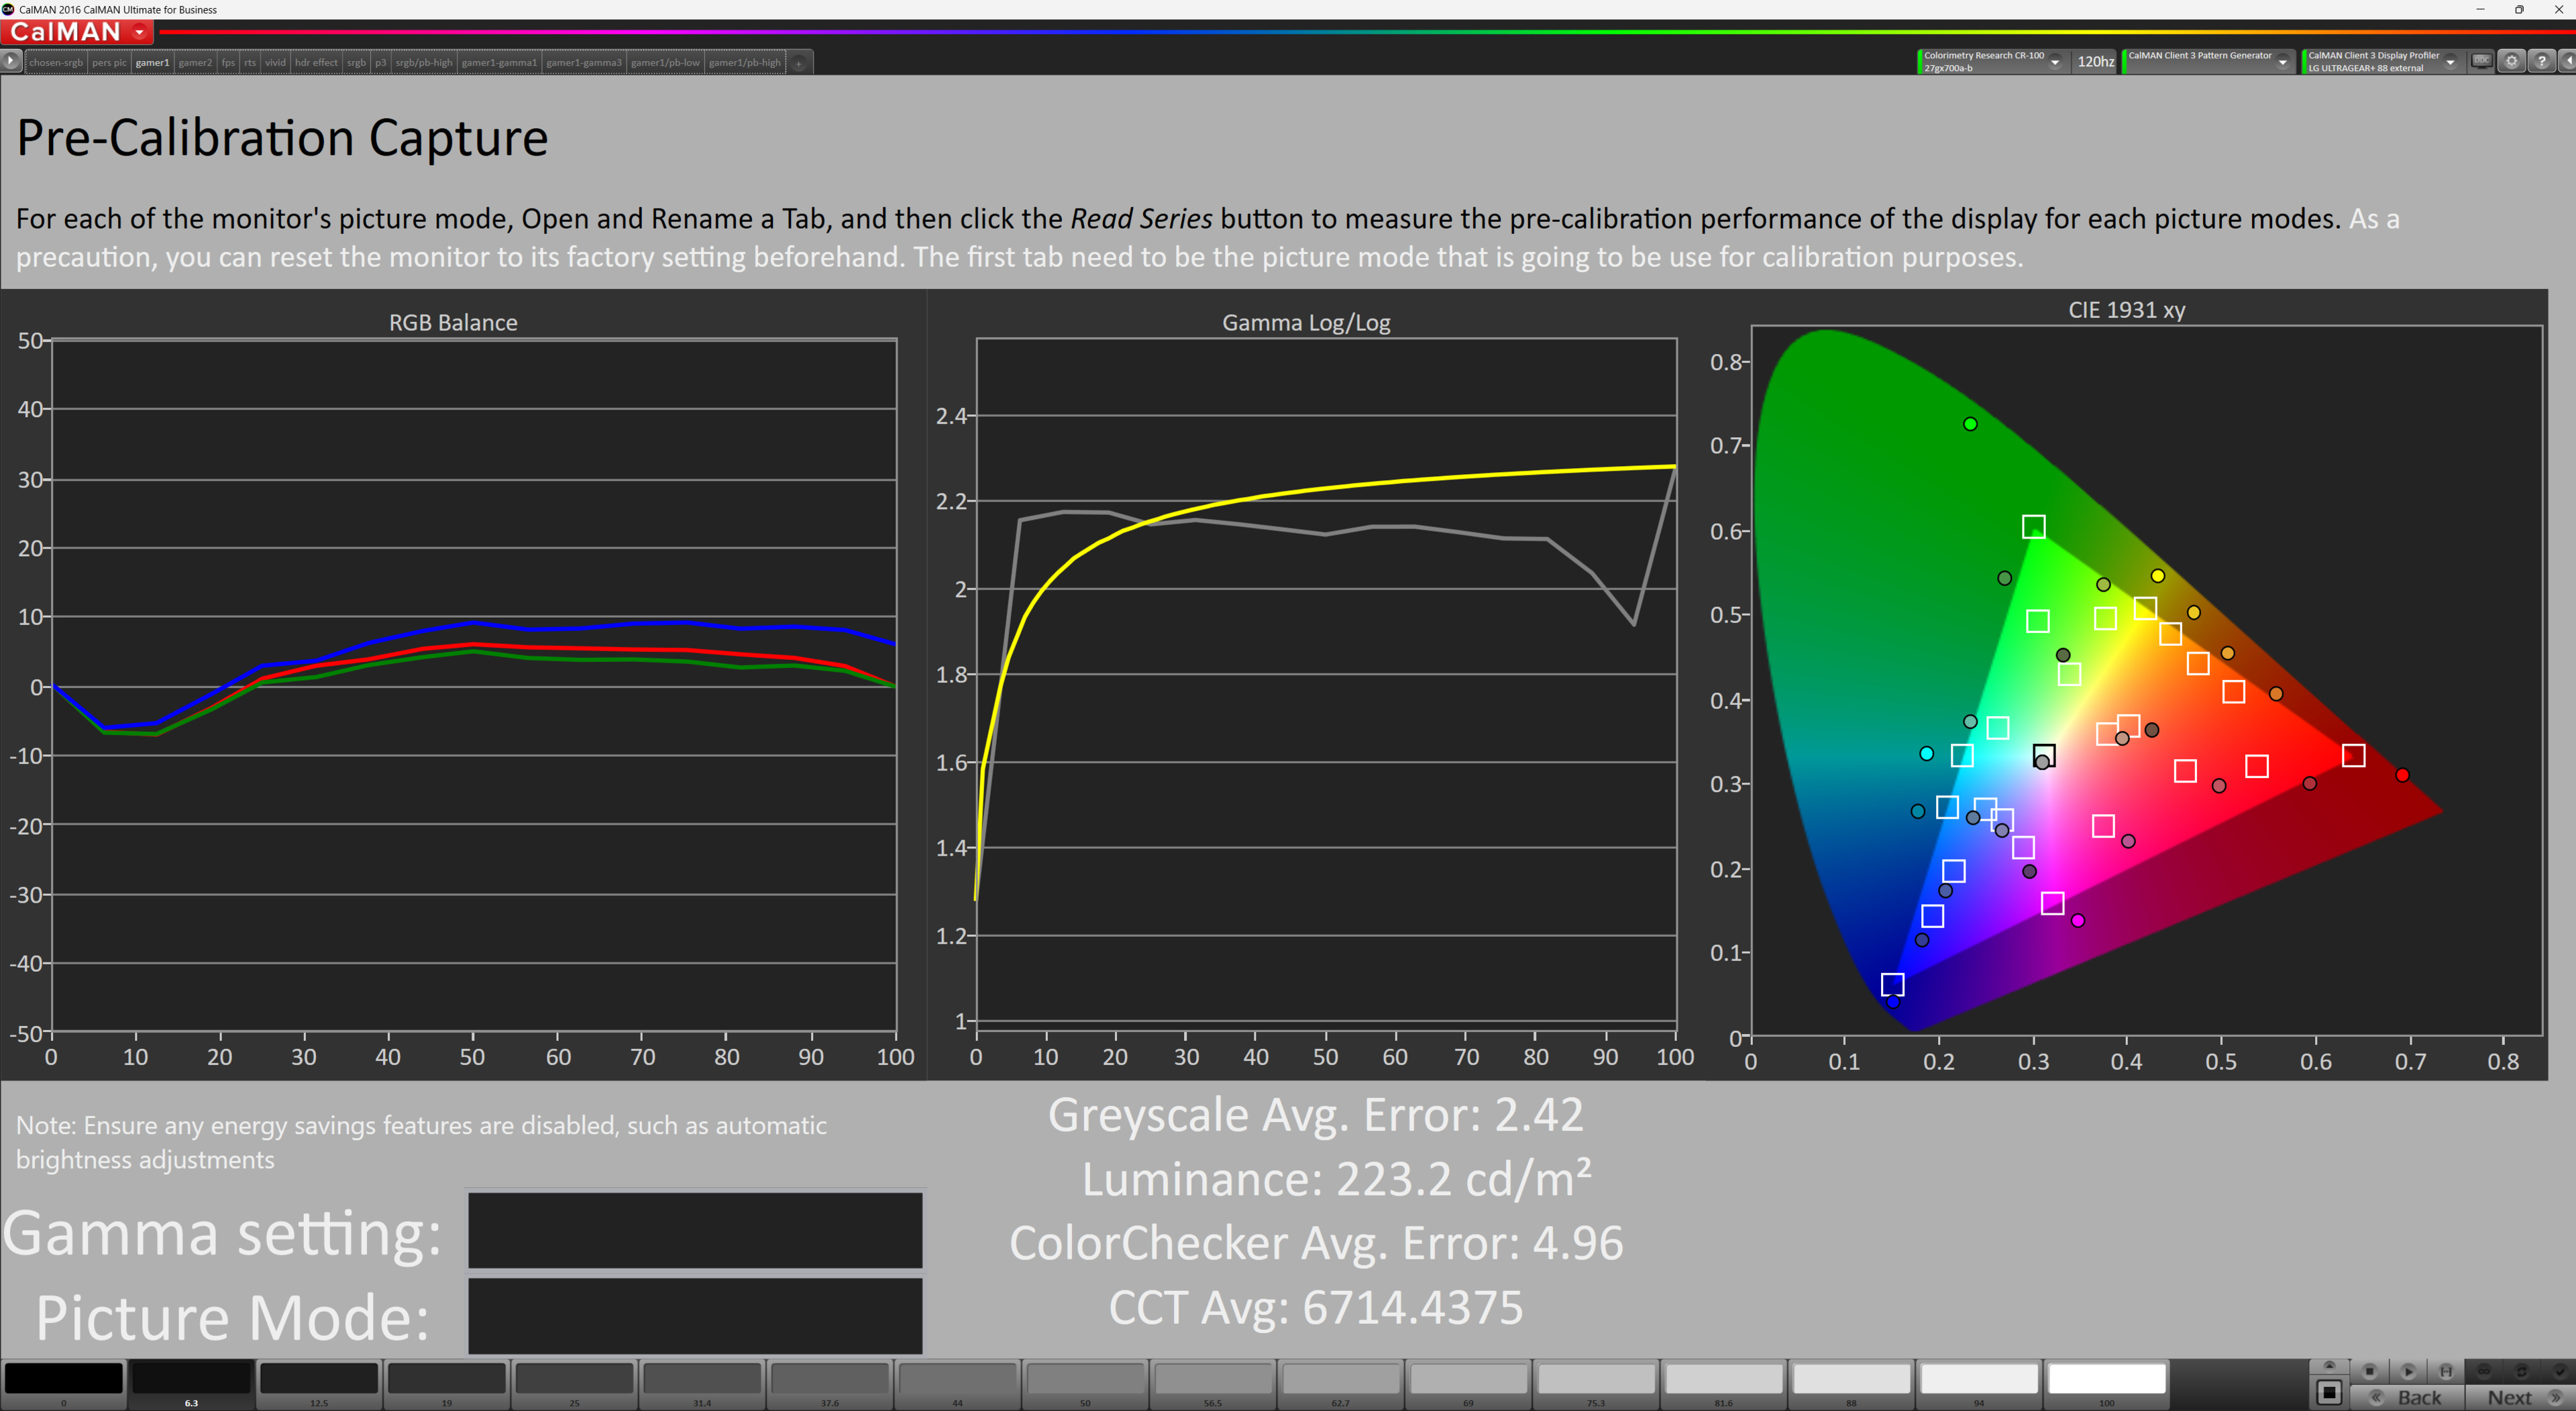Add a new tab with plus icon
The width and height of the screenshot is (2576, 1411).
pyautogui.click(x=799, y=63)
